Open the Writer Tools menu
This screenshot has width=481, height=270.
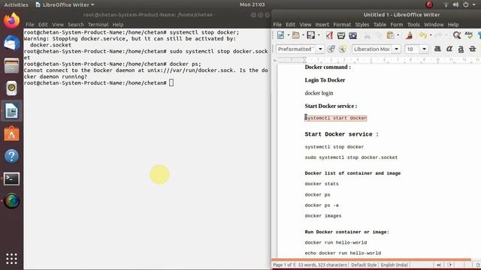413,25
